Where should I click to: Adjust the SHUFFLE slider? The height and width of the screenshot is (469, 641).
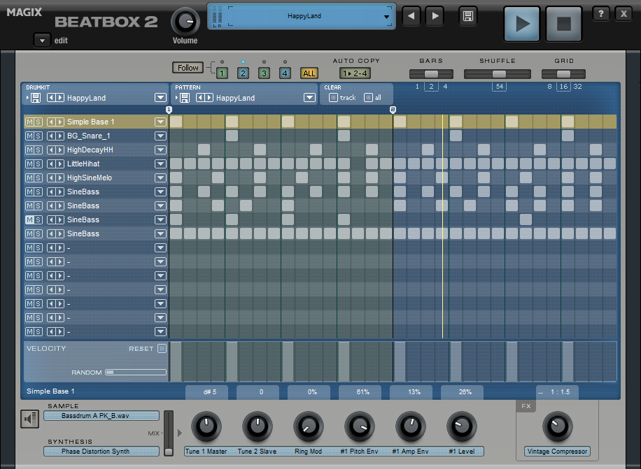(498, 74)
